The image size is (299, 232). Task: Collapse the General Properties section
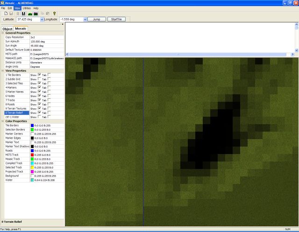2,33
